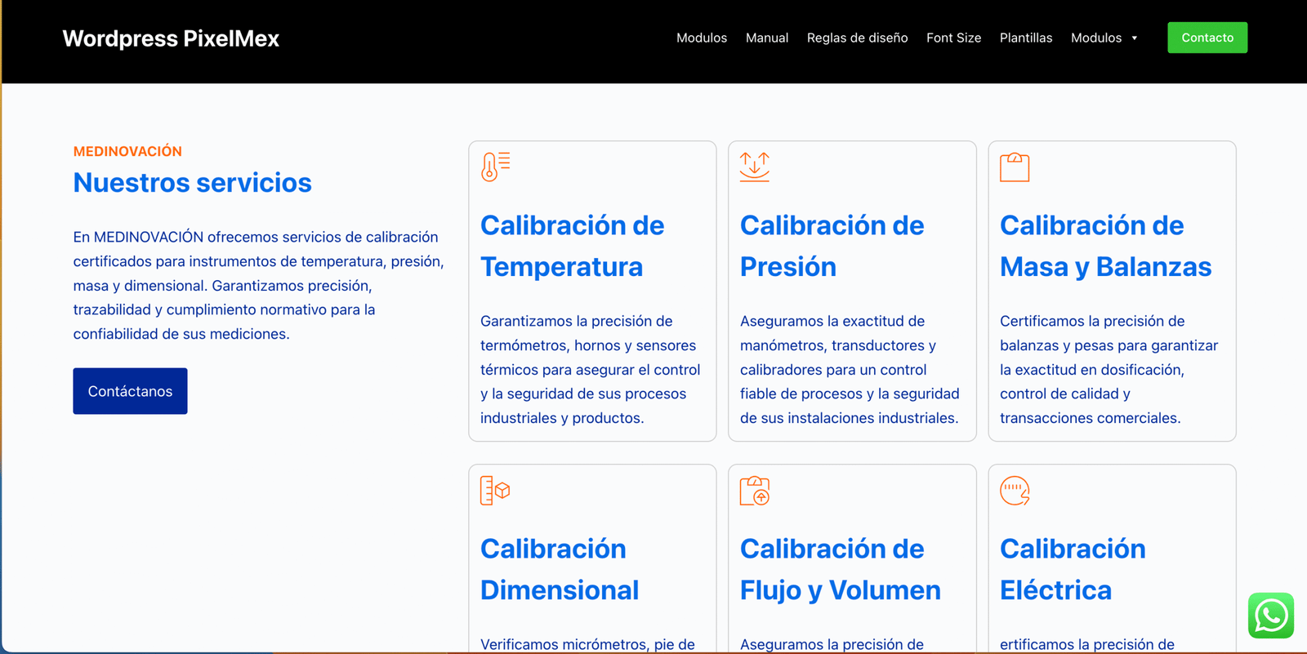This screenshot has height=654, width=1307.
Task: Click the first Modulos nav link
Action: 701,38
